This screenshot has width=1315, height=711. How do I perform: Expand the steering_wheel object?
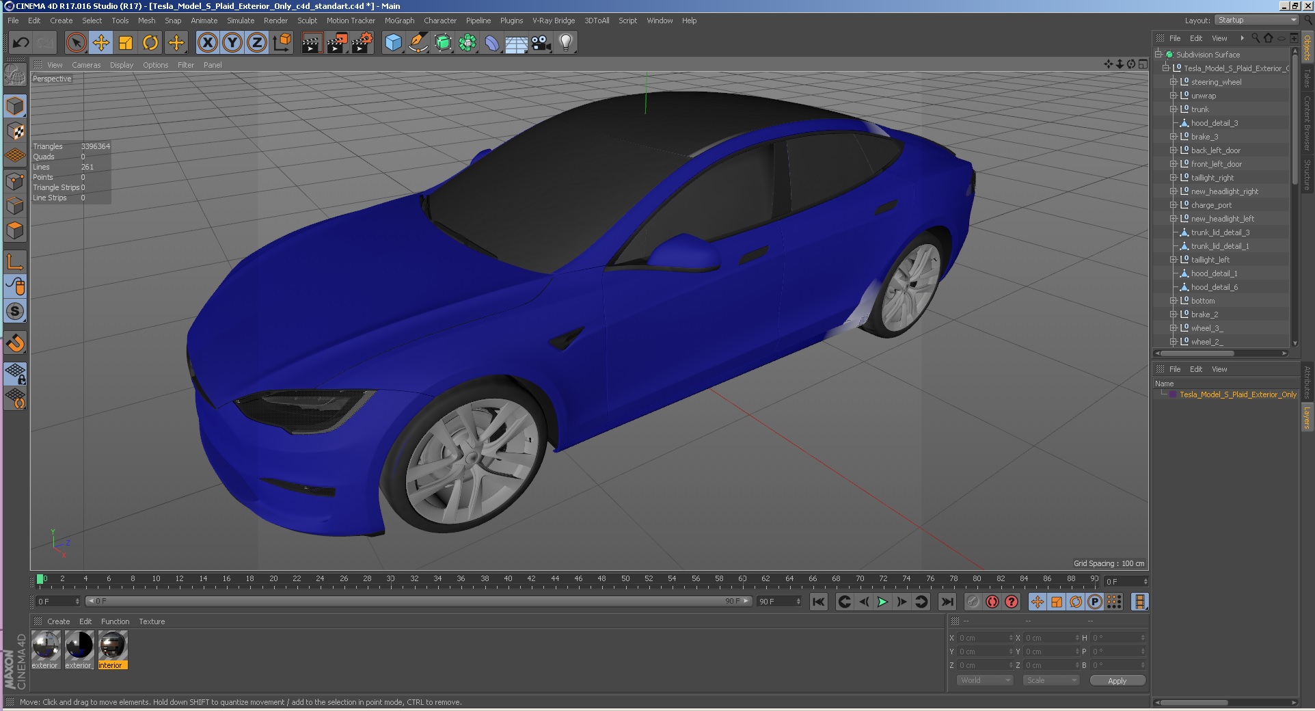pos(1174,82)
